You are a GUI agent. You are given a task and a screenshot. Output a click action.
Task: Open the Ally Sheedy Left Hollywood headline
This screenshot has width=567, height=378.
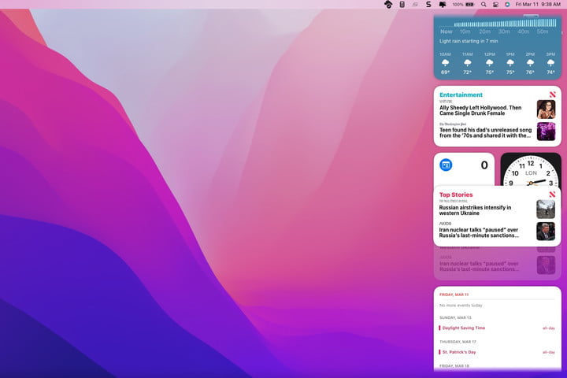pyautogui.click(x=480, y=110)
